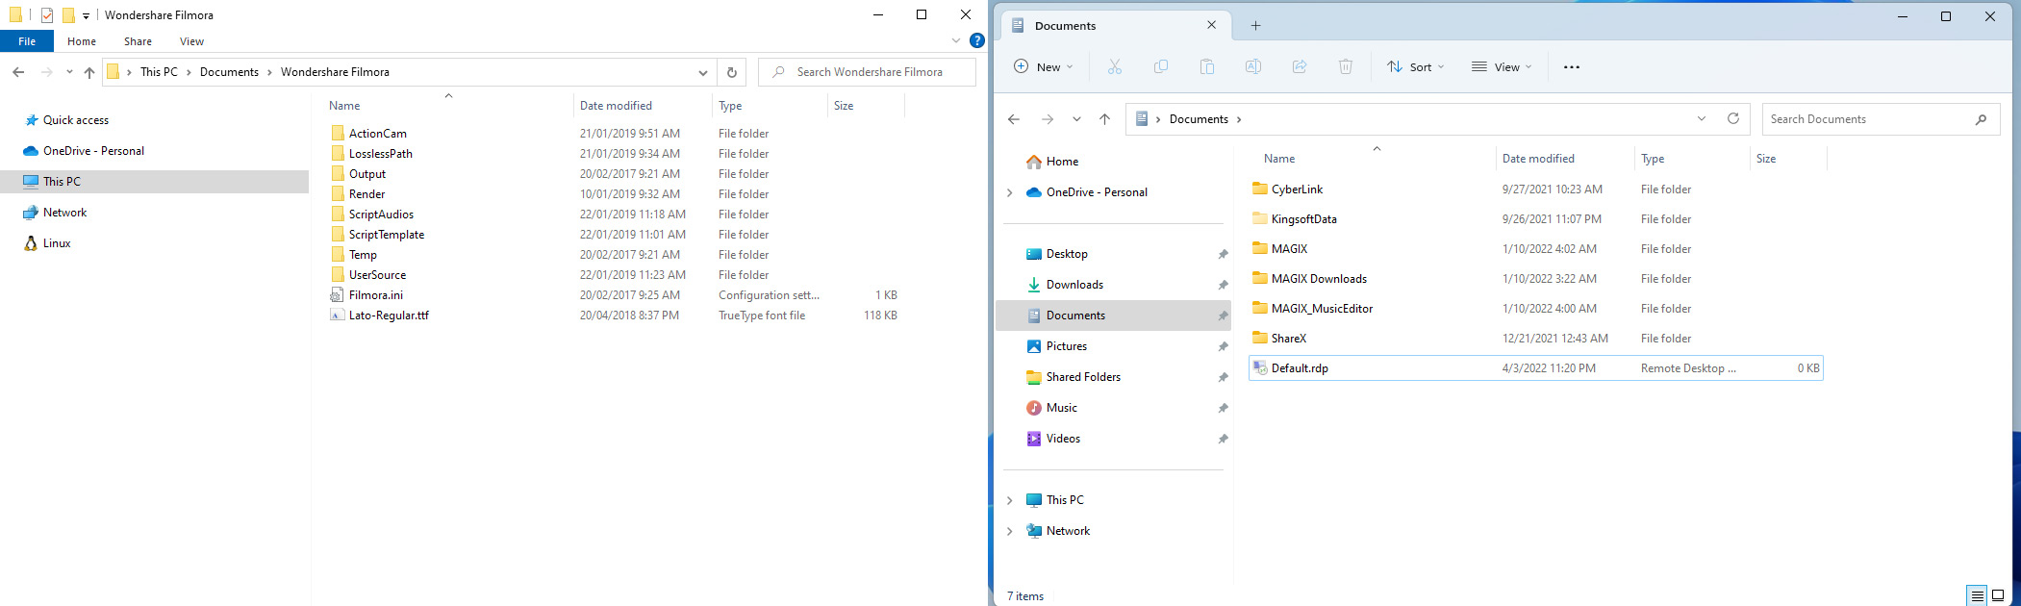This screenshot has height=606, width=2021.
Task: Select the MAGIX_MusicEditor folder
Action: click(x=1322, y=309)
